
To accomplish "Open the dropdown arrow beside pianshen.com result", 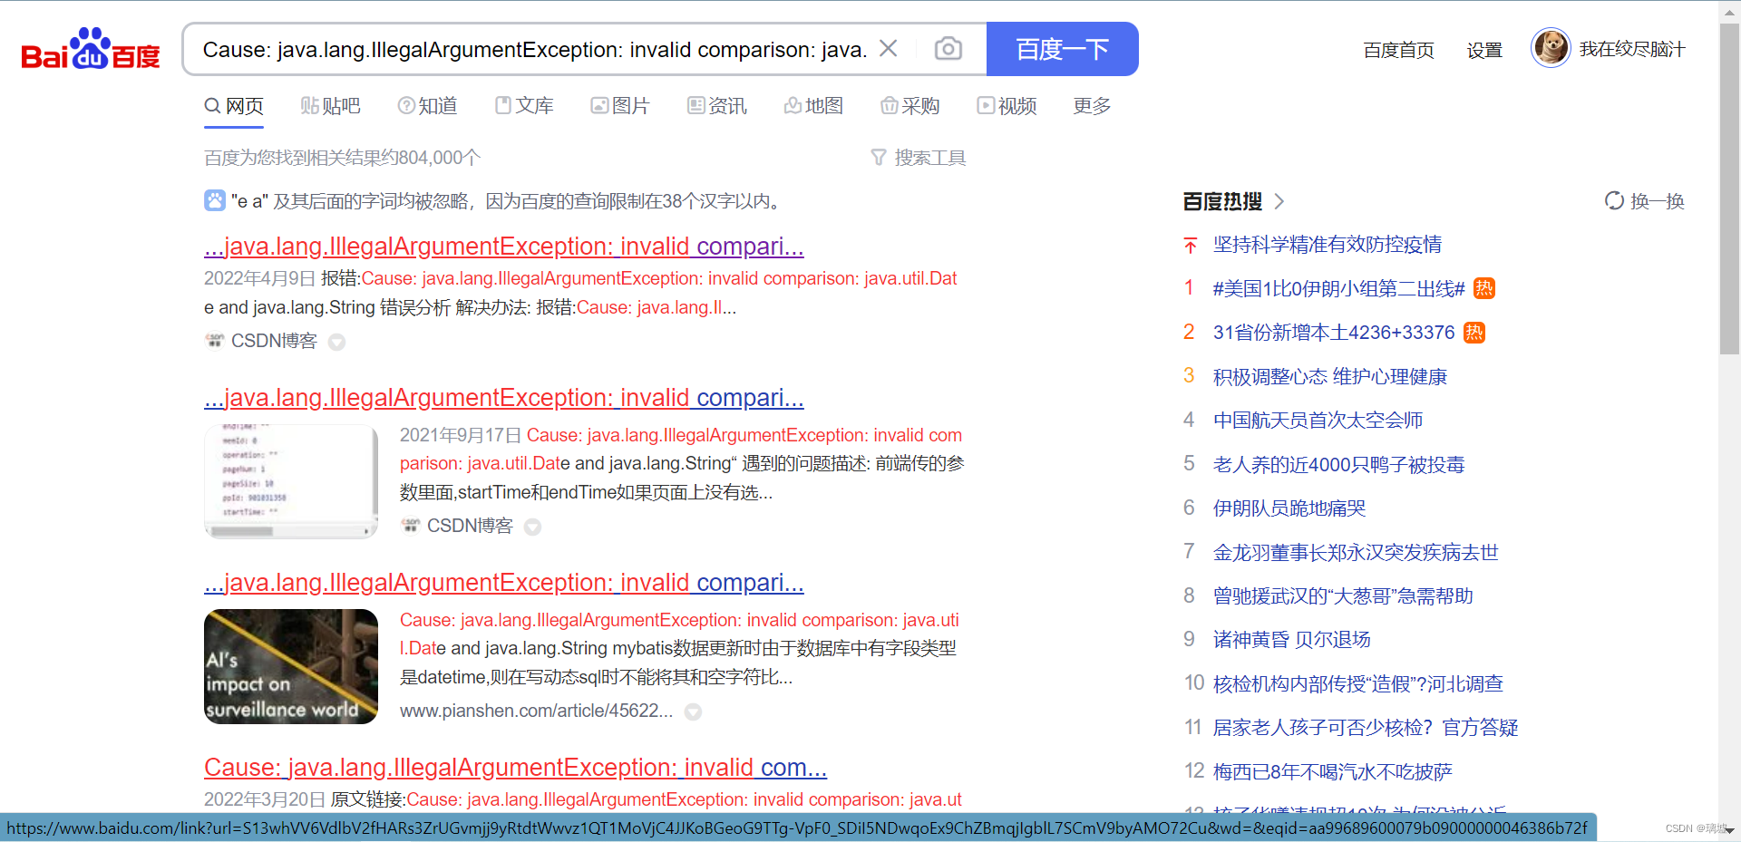I will tap(694, 712).
